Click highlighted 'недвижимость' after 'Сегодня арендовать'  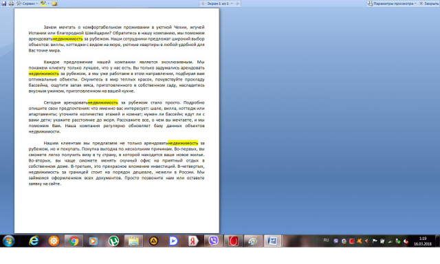click(x=102, y=102)
